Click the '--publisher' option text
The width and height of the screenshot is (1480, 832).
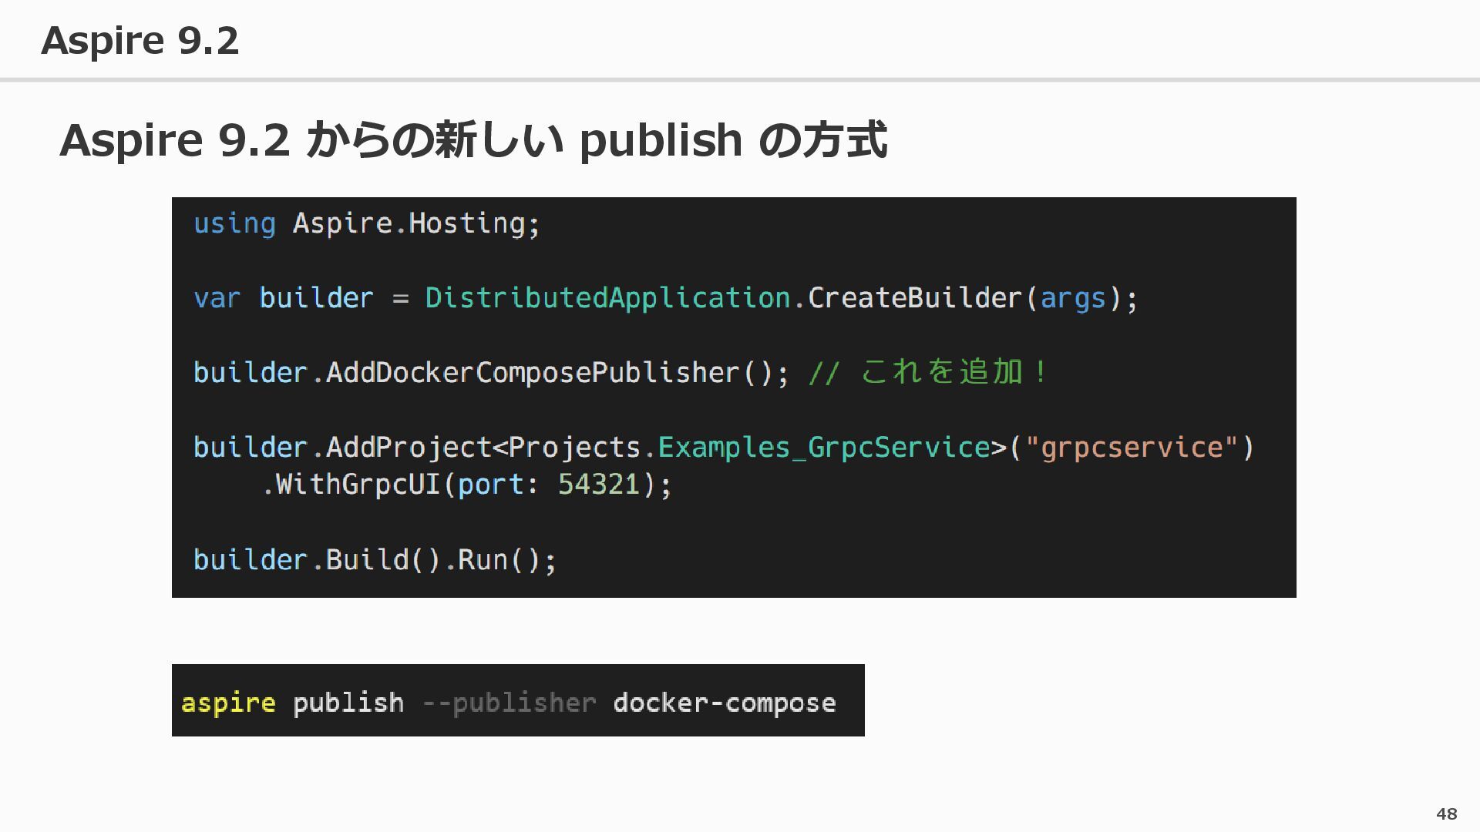tap(510, 703)
